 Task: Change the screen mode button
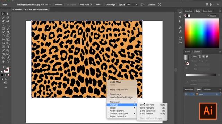tap(6, 83)
